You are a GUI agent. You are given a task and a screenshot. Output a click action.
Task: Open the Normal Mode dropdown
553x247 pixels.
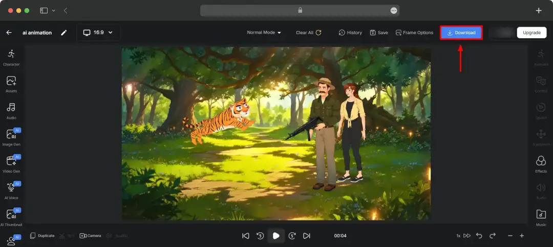264,32
